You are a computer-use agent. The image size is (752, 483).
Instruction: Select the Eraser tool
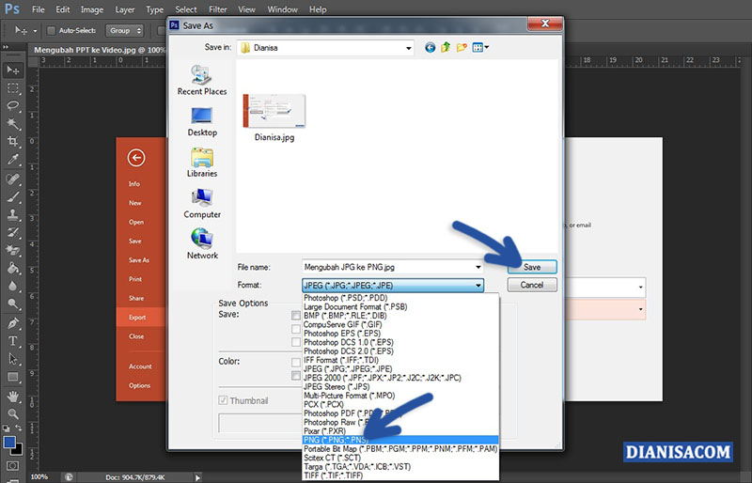click(13, 250)
